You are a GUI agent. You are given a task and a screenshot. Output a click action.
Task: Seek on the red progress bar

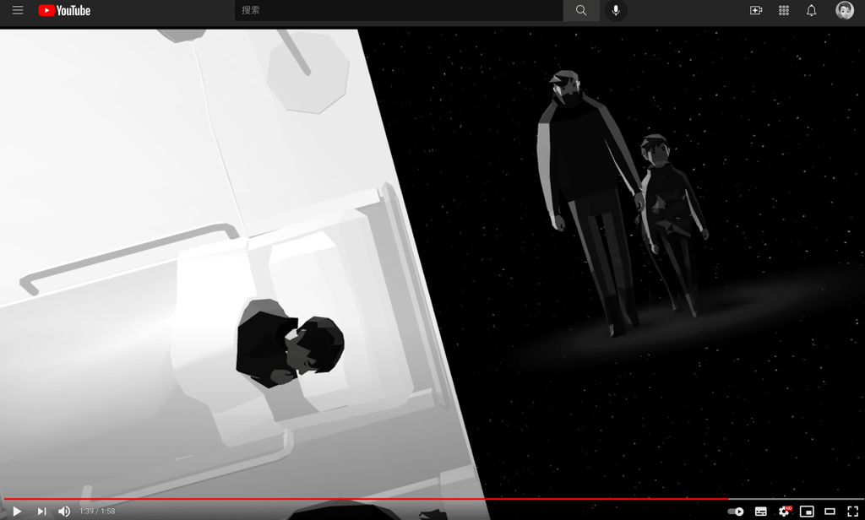coord(432,499)
